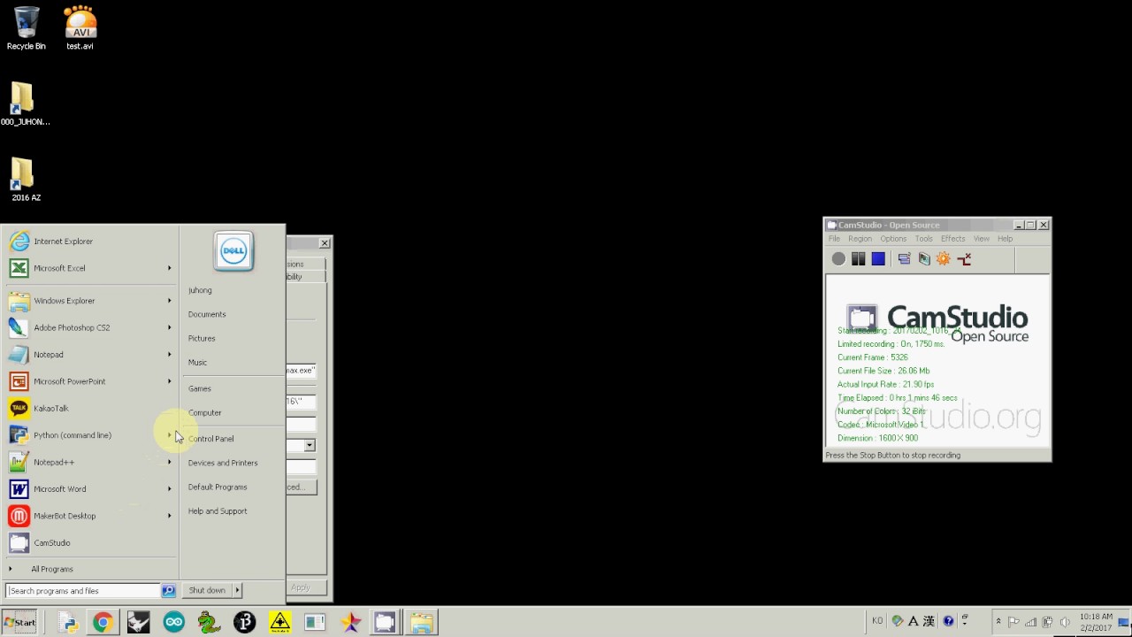Viewport: 1132px width, 637px height.
Task: Stop the recording with the blue square
Action: click(x=878, y=259)
